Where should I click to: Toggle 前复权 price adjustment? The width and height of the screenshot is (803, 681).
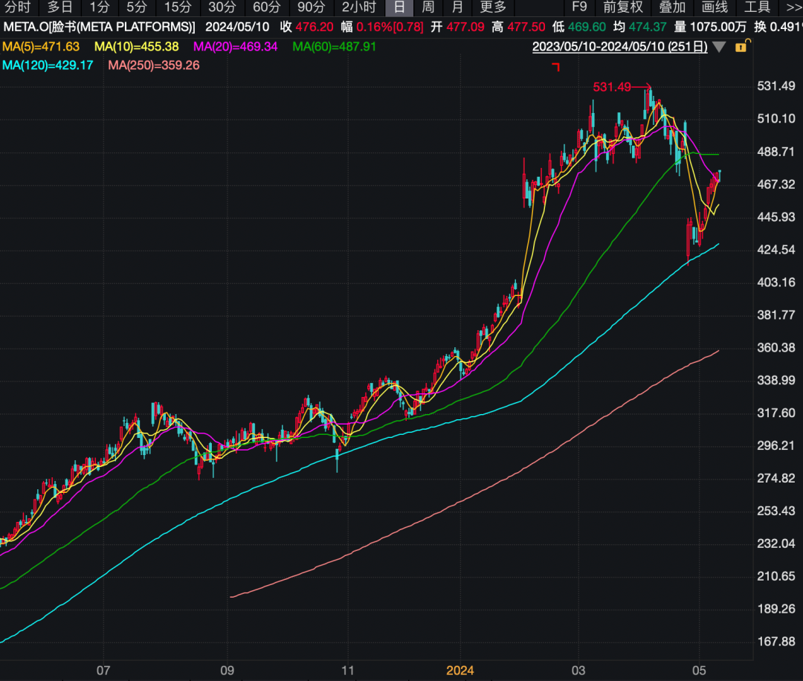pyautogui.click(x=623, y=7)
